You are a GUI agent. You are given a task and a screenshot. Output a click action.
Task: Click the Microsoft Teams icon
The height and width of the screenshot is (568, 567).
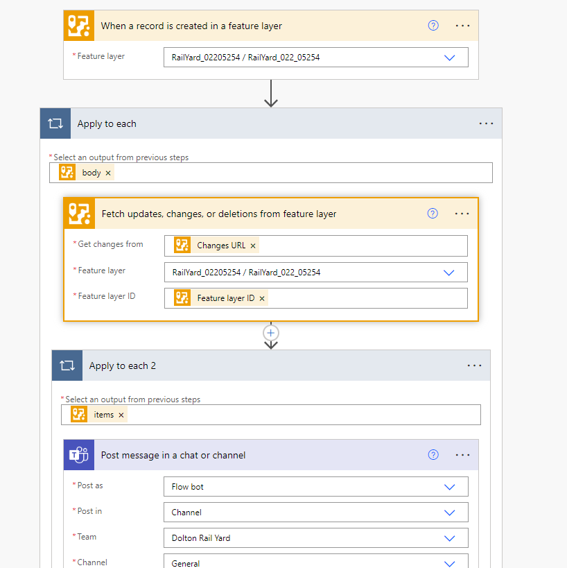79,455
